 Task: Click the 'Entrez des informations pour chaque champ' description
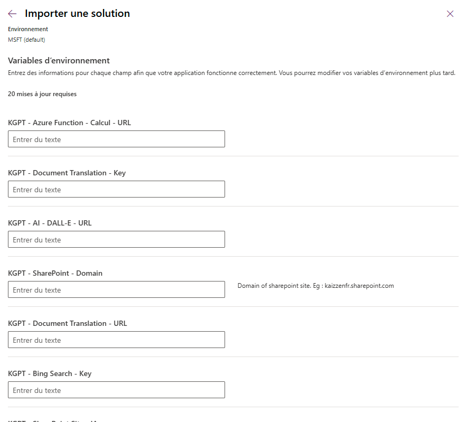tap(231, 73)
